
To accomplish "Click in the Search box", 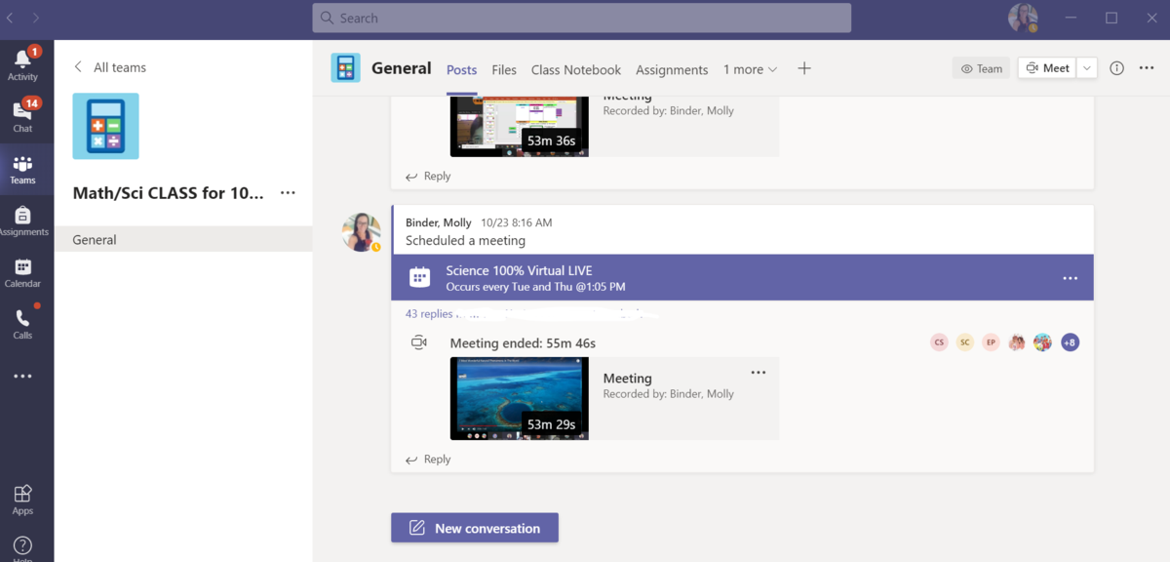I will pos(581,18).
